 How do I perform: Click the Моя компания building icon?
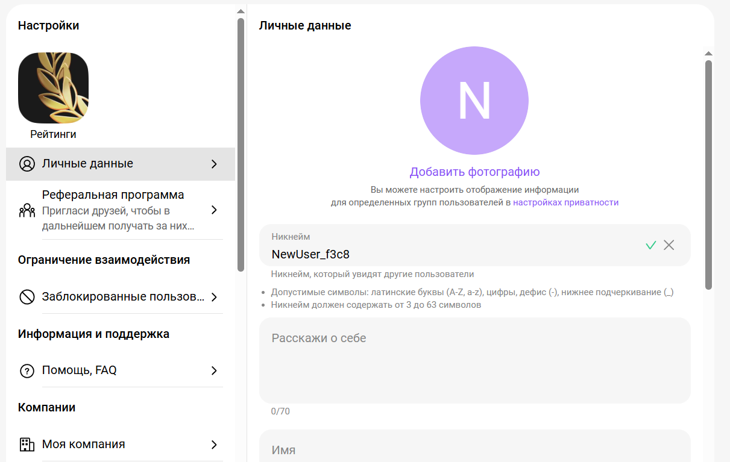pos(27,445)
